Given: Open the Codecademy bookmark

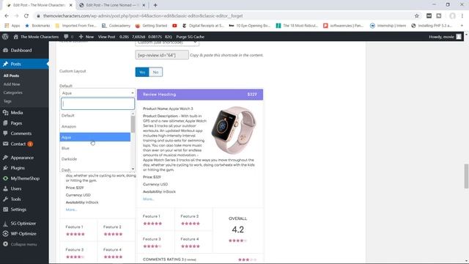Looking at the screenshot, I should point(117,26).
